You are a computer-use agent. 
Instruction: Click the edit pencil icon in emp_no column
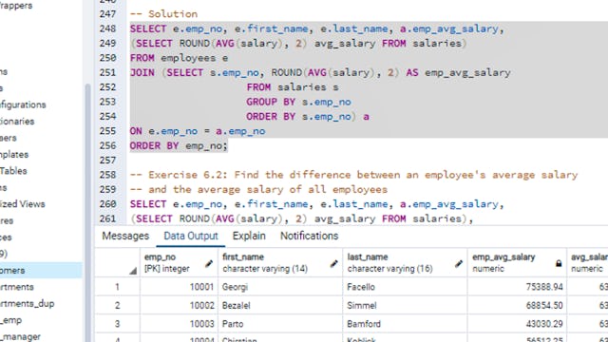[x=209, y=264]
